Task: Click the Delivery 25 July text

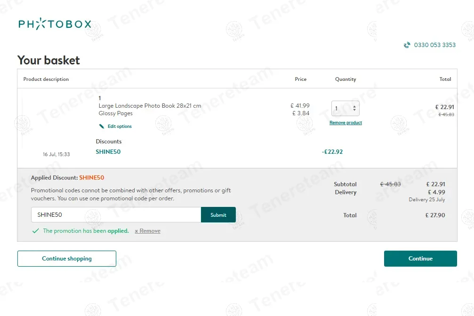Action: 426,200
